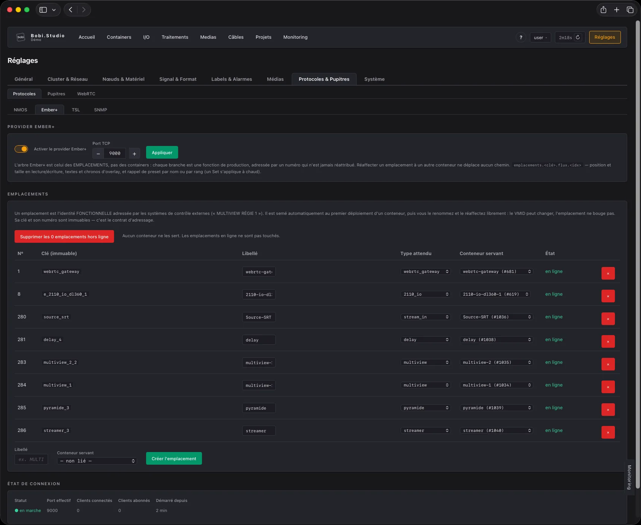The height and width of the screenshot is (525, 641).
Task: Click the 'en marche' status text
Action: 30,510
